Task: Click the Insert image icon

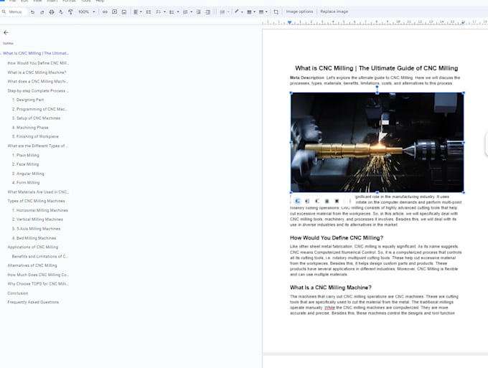Action: tap(124, 11)
